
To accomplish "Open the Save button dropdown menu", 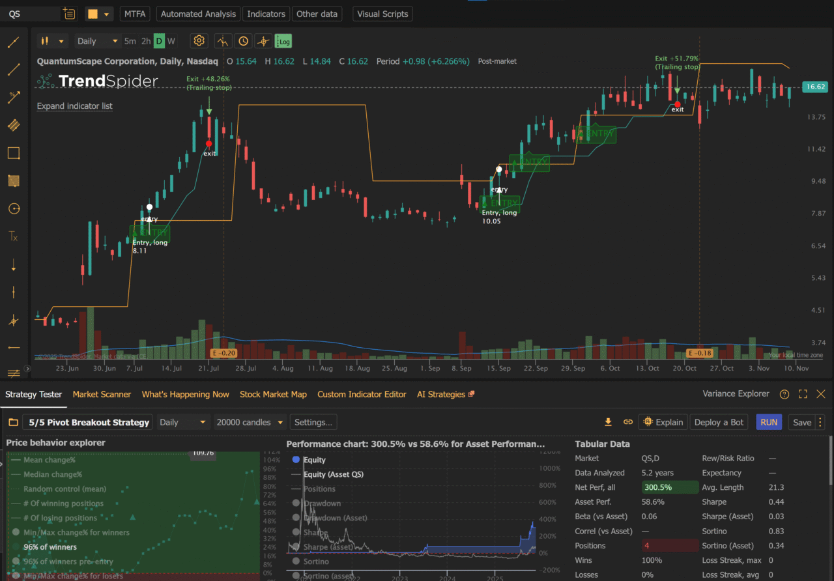I will (820, 422).
